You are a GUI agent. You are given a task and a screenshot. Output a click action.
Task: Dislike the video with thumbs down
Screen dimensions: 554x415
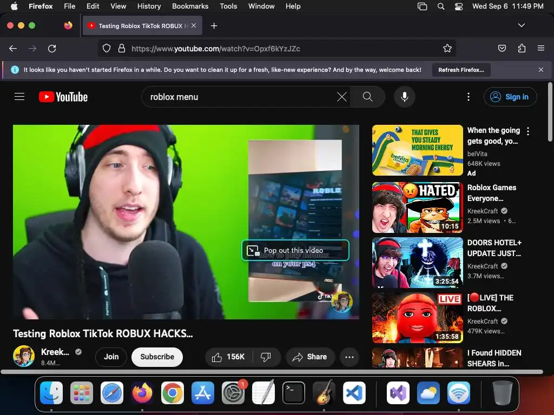[266, 357]
